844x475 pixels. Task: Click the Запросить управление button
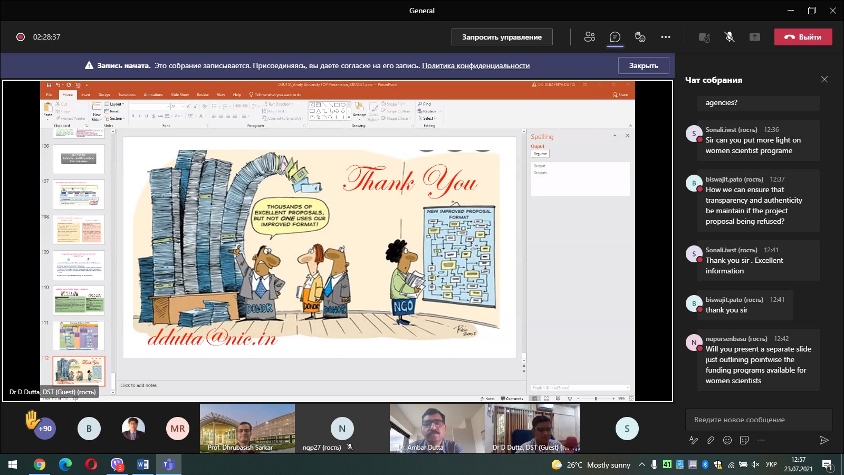click(x=502, y=37)
